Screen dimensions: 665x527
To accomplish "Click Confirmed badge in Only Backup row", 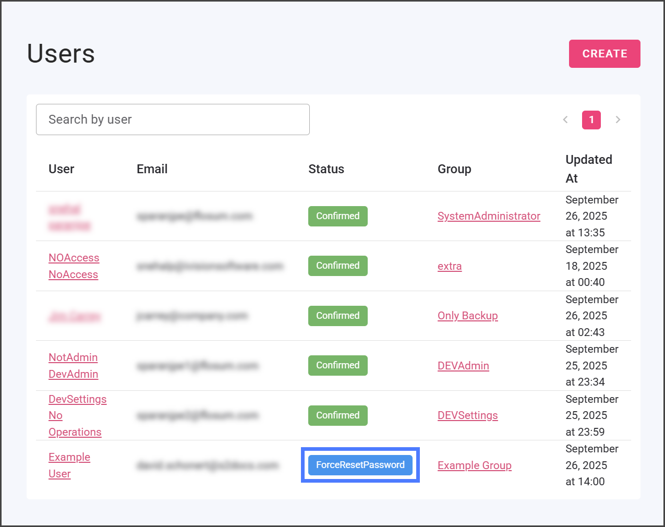I will point(337,316).
